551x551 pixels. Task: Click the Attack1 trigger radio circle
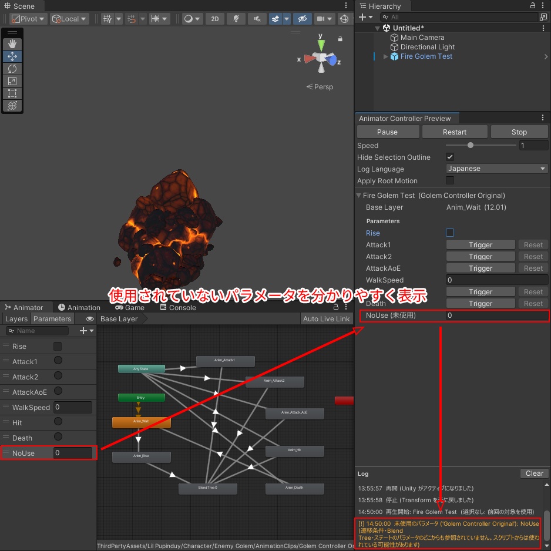[58, 361]
